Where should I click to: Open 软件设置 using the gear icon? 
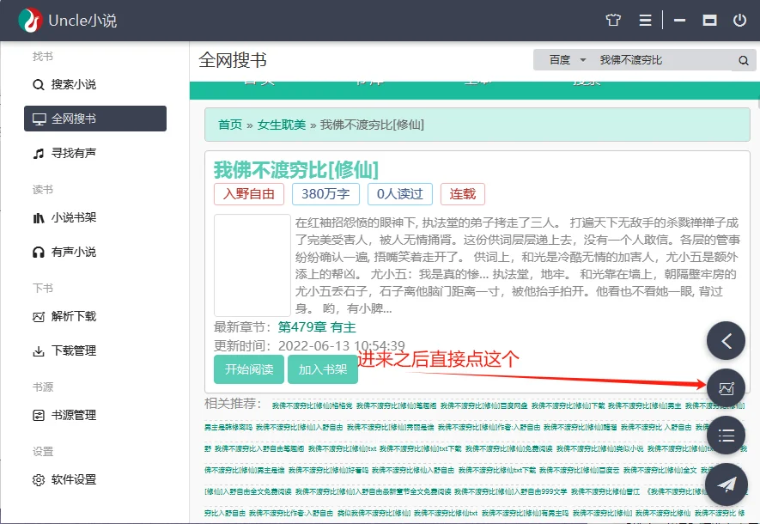pos(39,479)
